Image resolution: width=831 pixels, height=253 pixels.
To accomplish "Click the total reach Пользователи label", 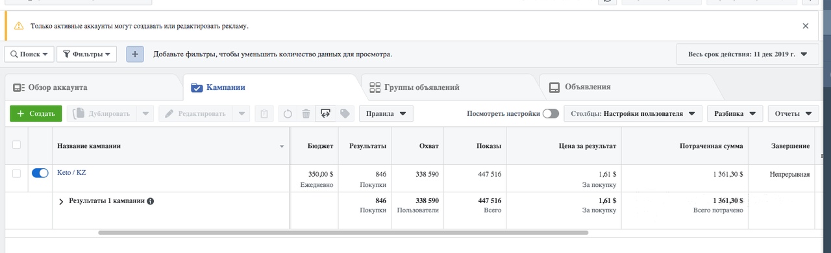I will pyautogui.click(x=418, y=211).
